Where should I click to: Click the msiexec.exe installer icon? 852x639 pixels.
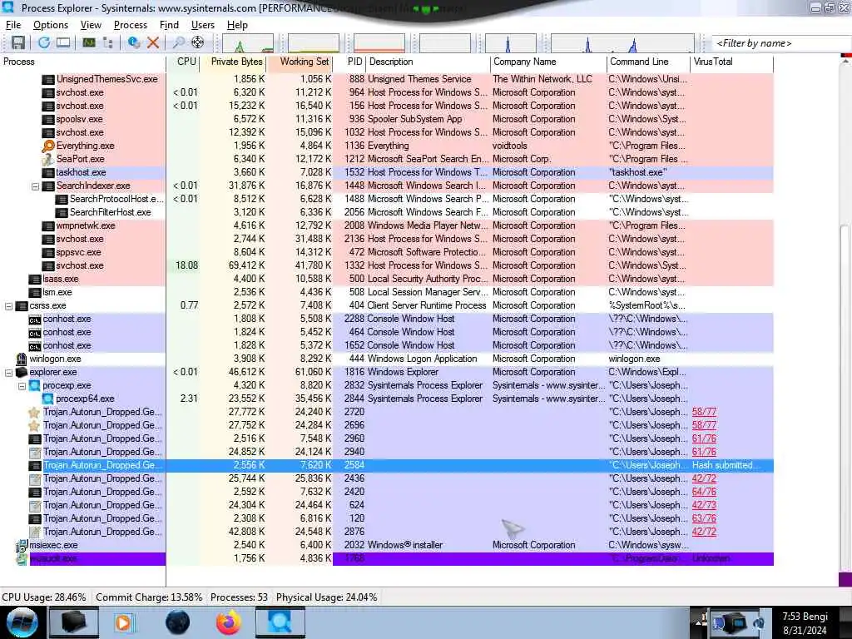22,545
